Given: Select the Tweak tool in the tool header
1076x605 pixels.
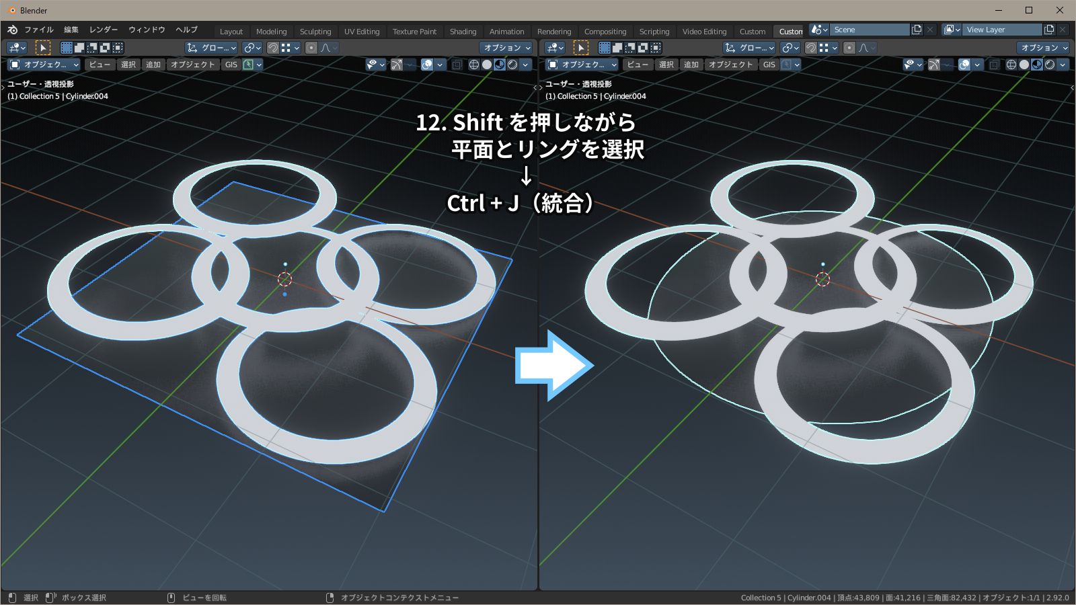Looking at the screenshot, I should point(42,47).
